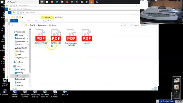This screenshot has width=183, height=103.
Task: Open HP Scanning (G4050) desktop shortcut
Action: point(25,94)
